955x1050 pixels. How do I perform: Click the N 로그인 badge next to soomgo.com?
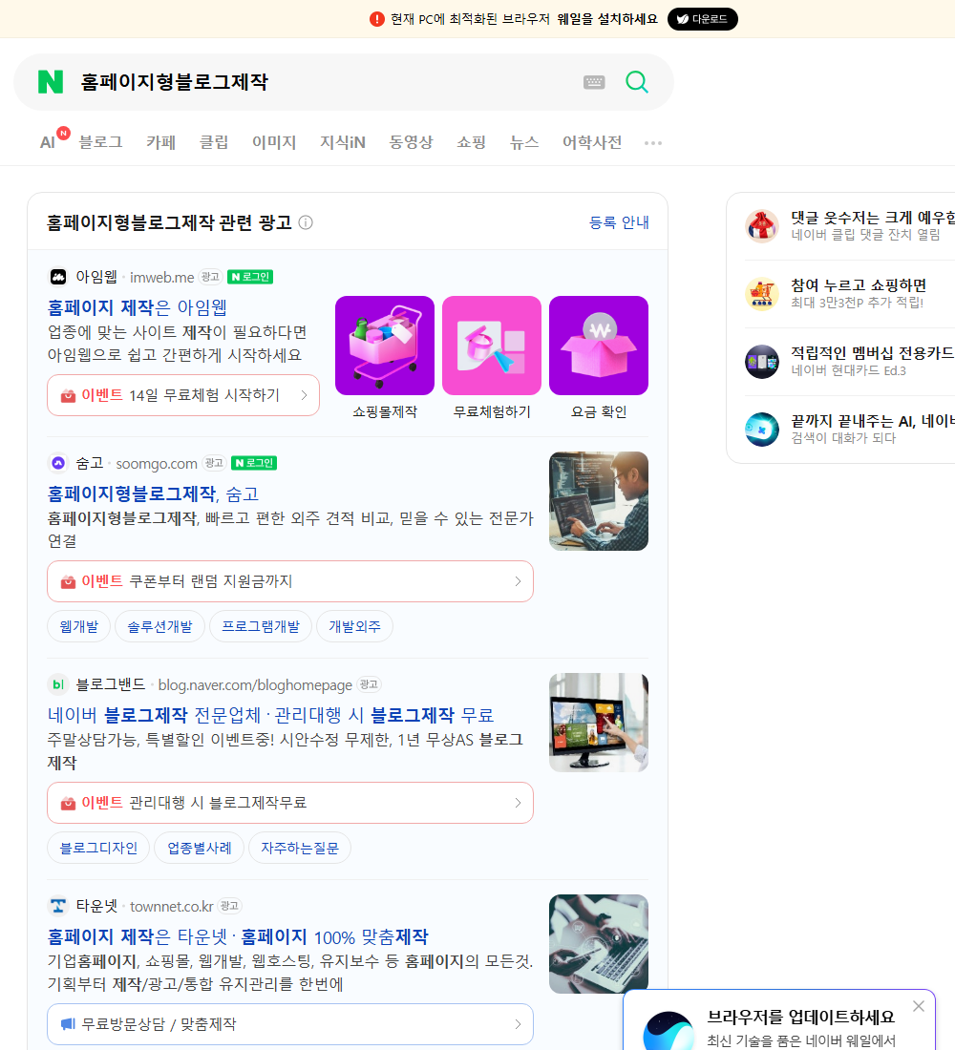coord(254,463)
